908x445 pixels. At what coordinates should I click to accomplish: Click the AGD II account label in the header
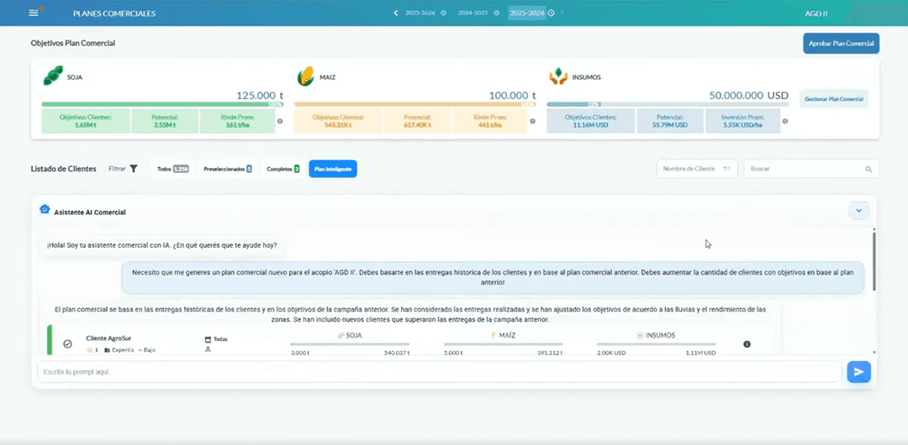click(x=816, y=13)
